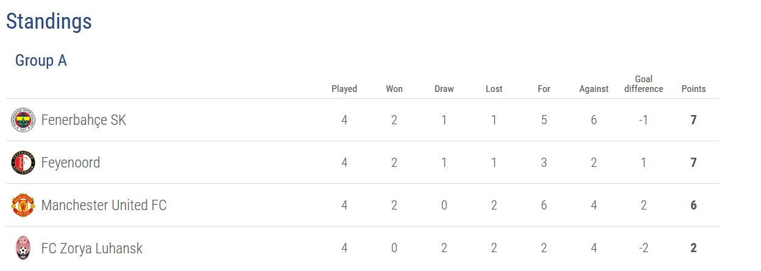Viewport: 761px width, 271px height.
Task: Click the Won column header
Action: [x=394, y=89]
